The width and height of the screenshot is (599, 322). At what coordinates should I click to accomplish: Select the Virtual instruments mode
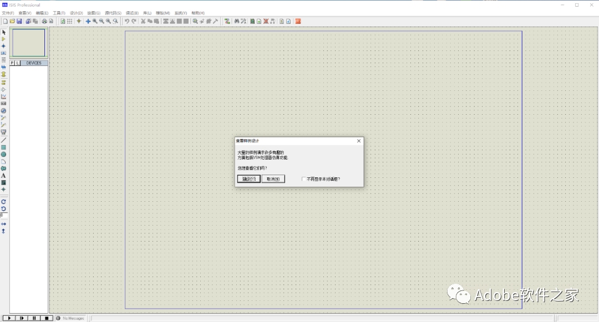[x=3, y=132]
